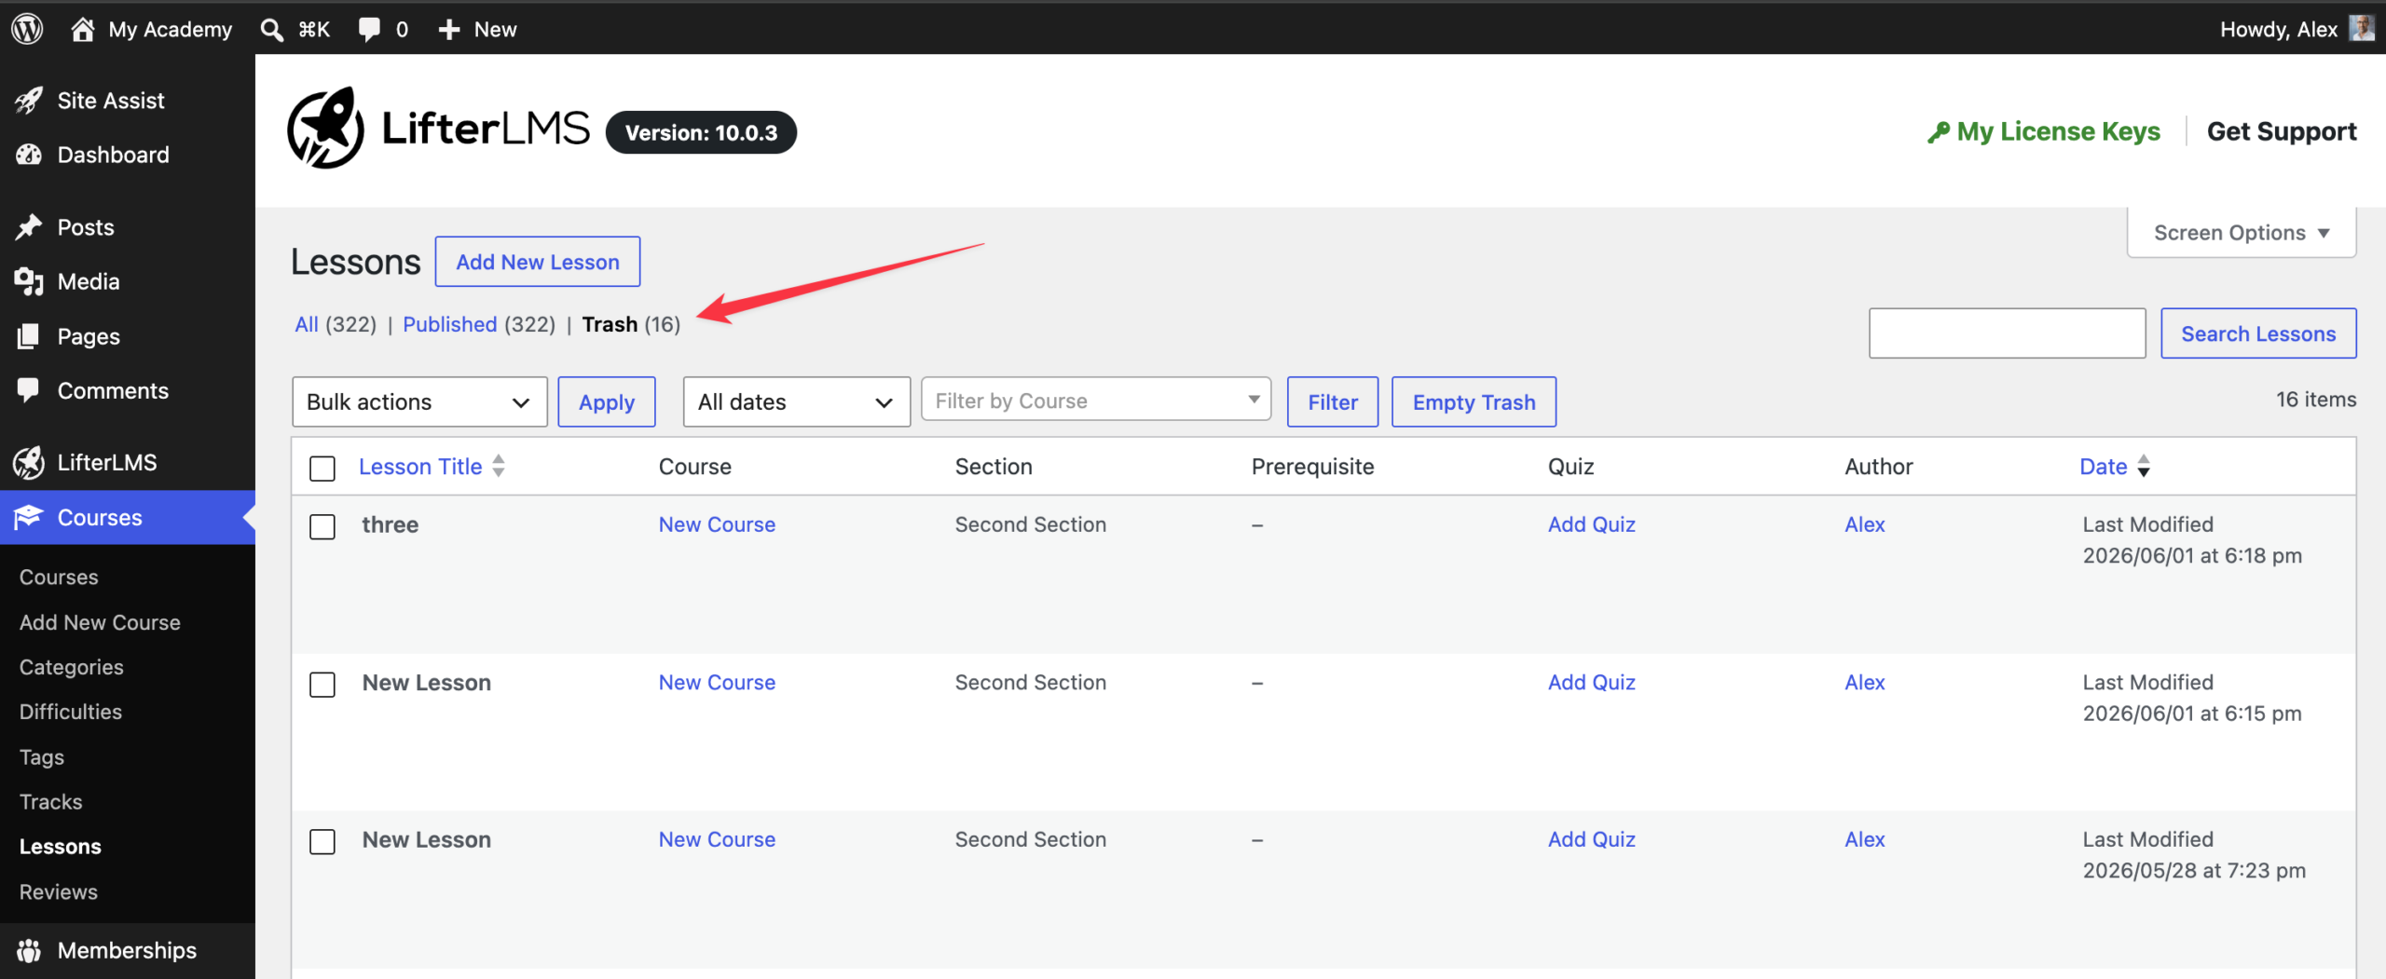Click Alex's avatar thumbnail
Viewport: 2386px width, 979px height.
pyautogui.click(x=2361, y=29)
